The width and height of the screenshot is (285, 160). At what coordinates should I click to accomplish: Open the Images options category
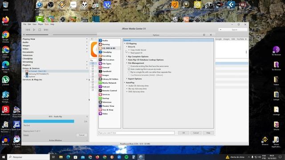coord(106,75)
